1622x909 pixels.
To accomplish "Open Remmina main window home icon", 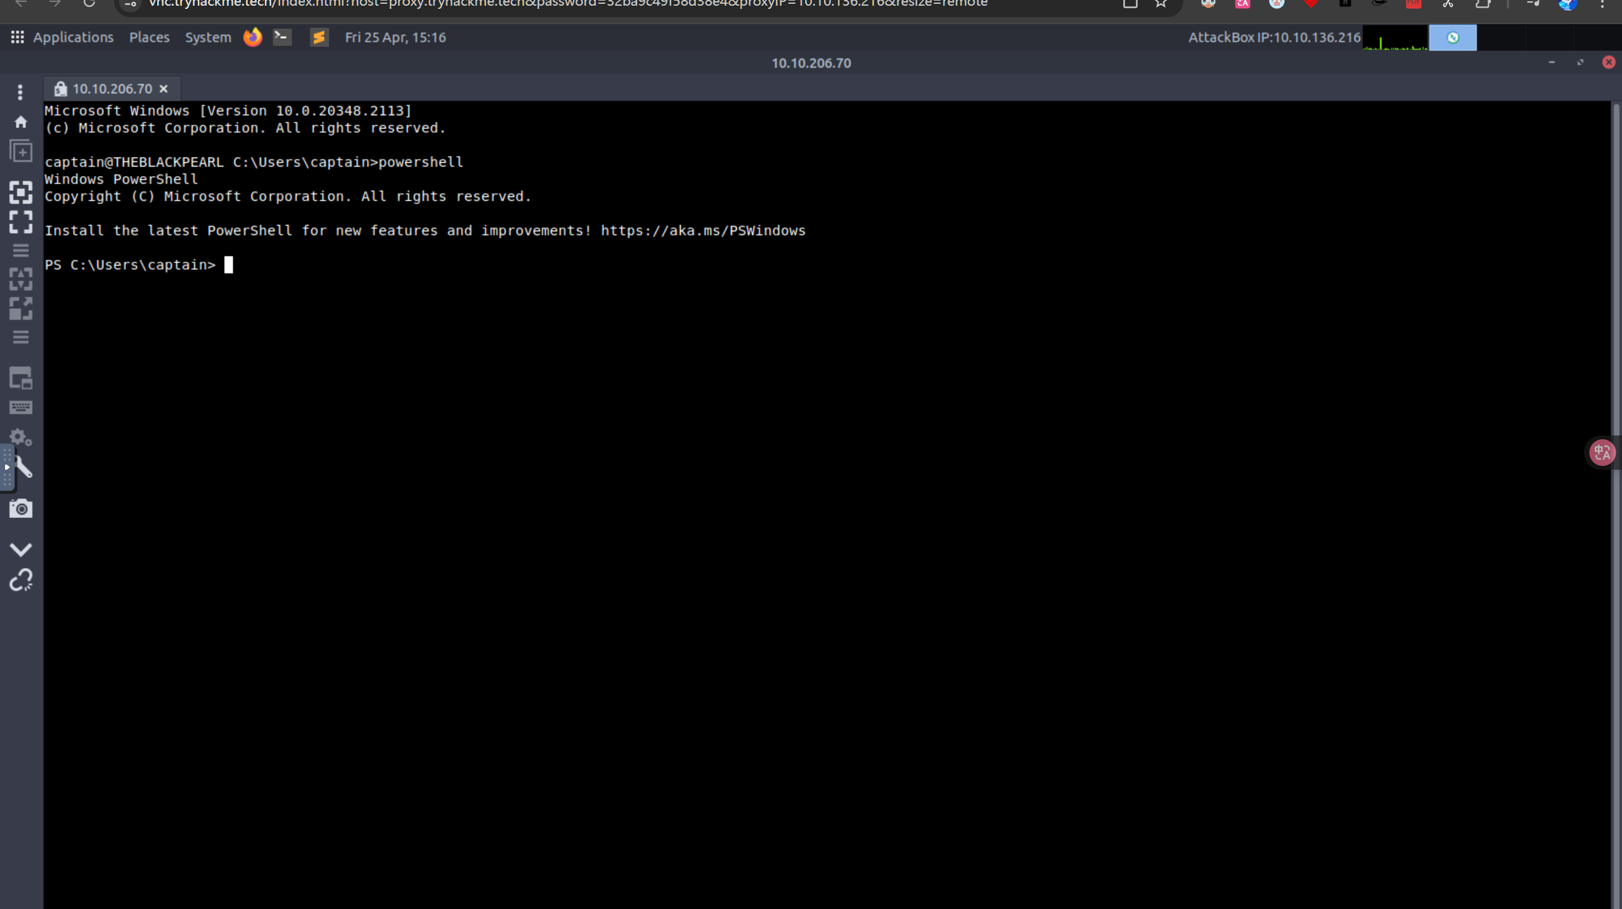I will pyautogui.click(x=20, y=122).
